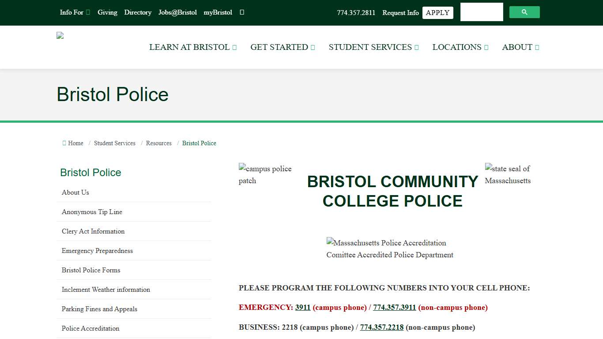Click the Resources breadcrumb link
Screen dimensions: 603x339
pyautogui.click(x=158, y=143)
